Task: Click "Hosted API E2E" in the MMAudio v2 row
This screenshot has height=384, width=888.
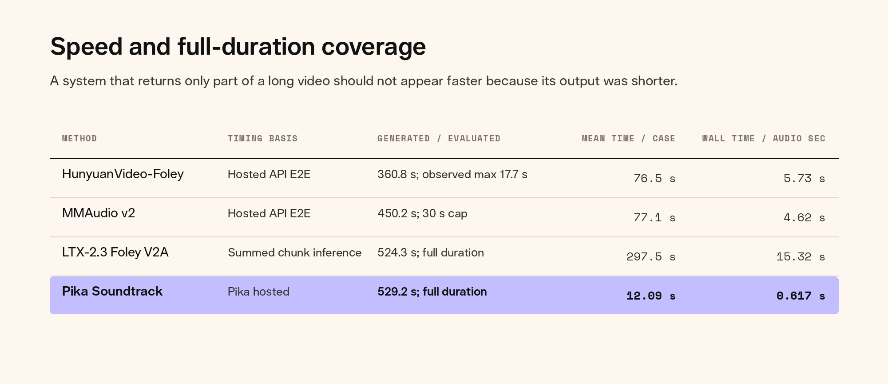Action: pos(269,213)
